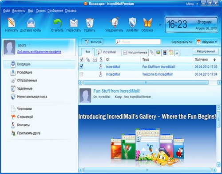Click the green Ответить reply arrow

(57, 23)
